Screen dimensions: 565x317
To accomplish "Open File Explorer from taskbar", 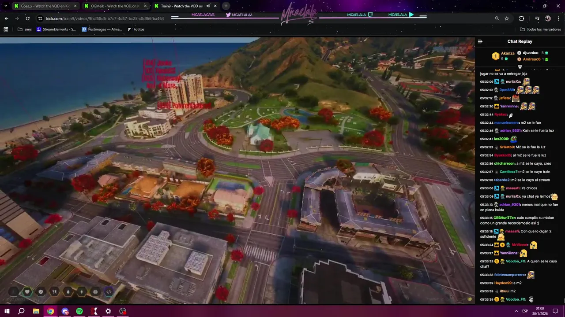I will [x=36, y=311].
